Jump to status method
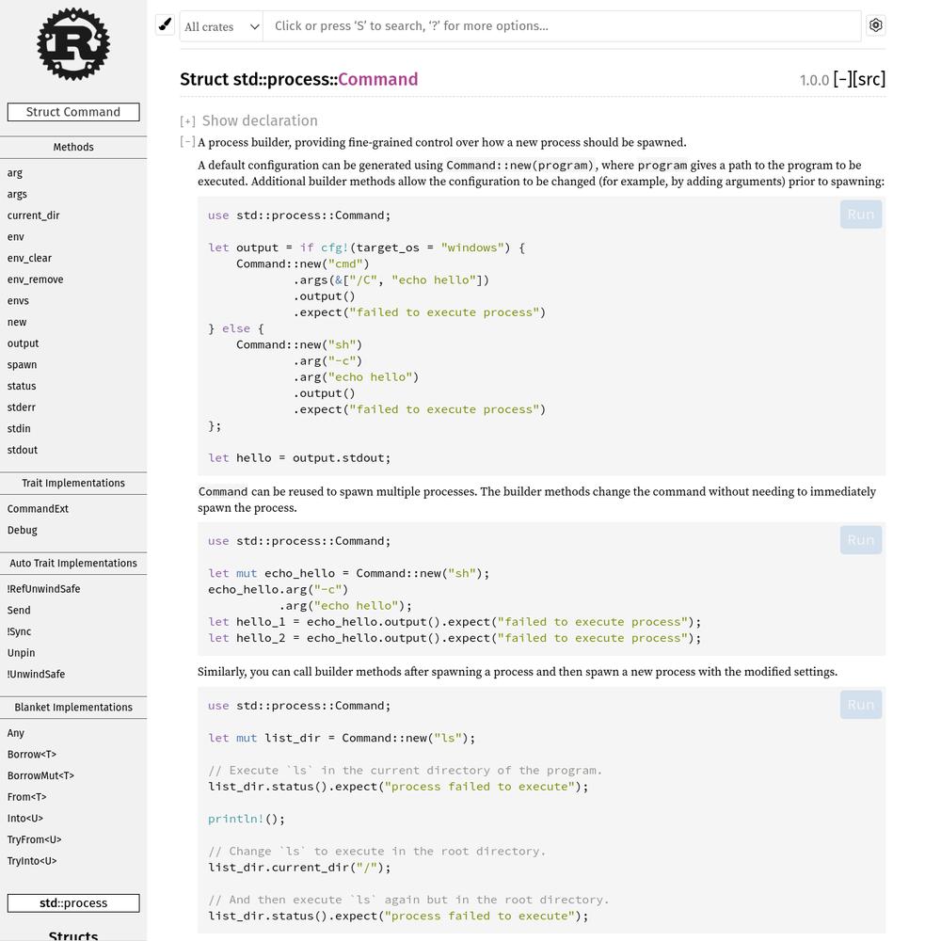This screenshot has width=941, height=941. tap(22, 386)
